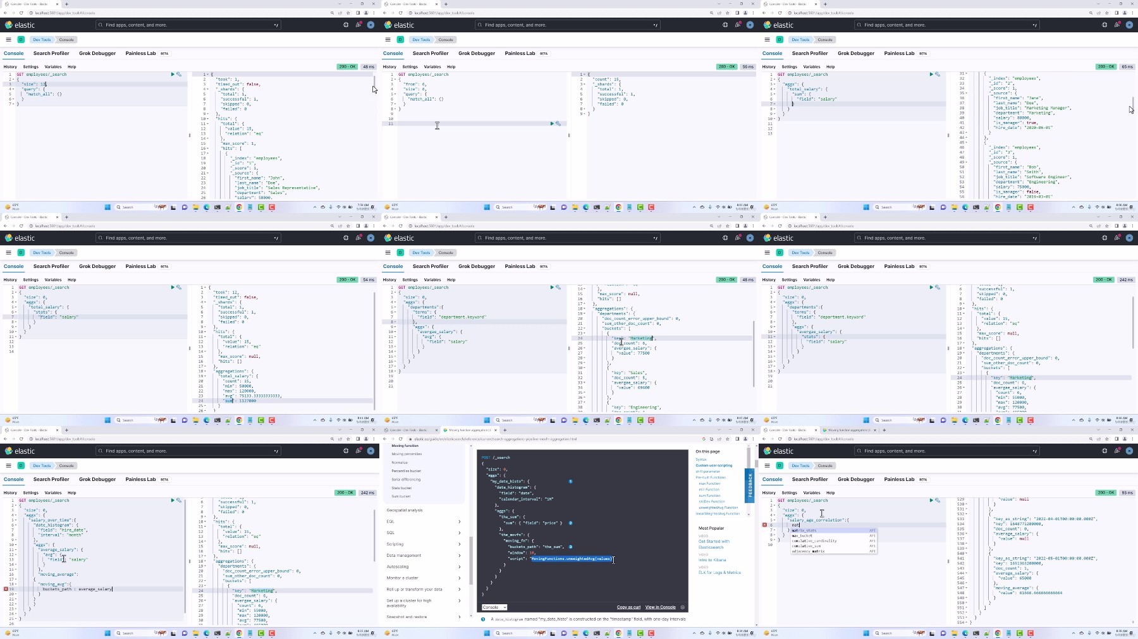Click Dev Tools breadcrumb in 65 ms window
This screenshot has height=639, width=1138.
(800, 40)
